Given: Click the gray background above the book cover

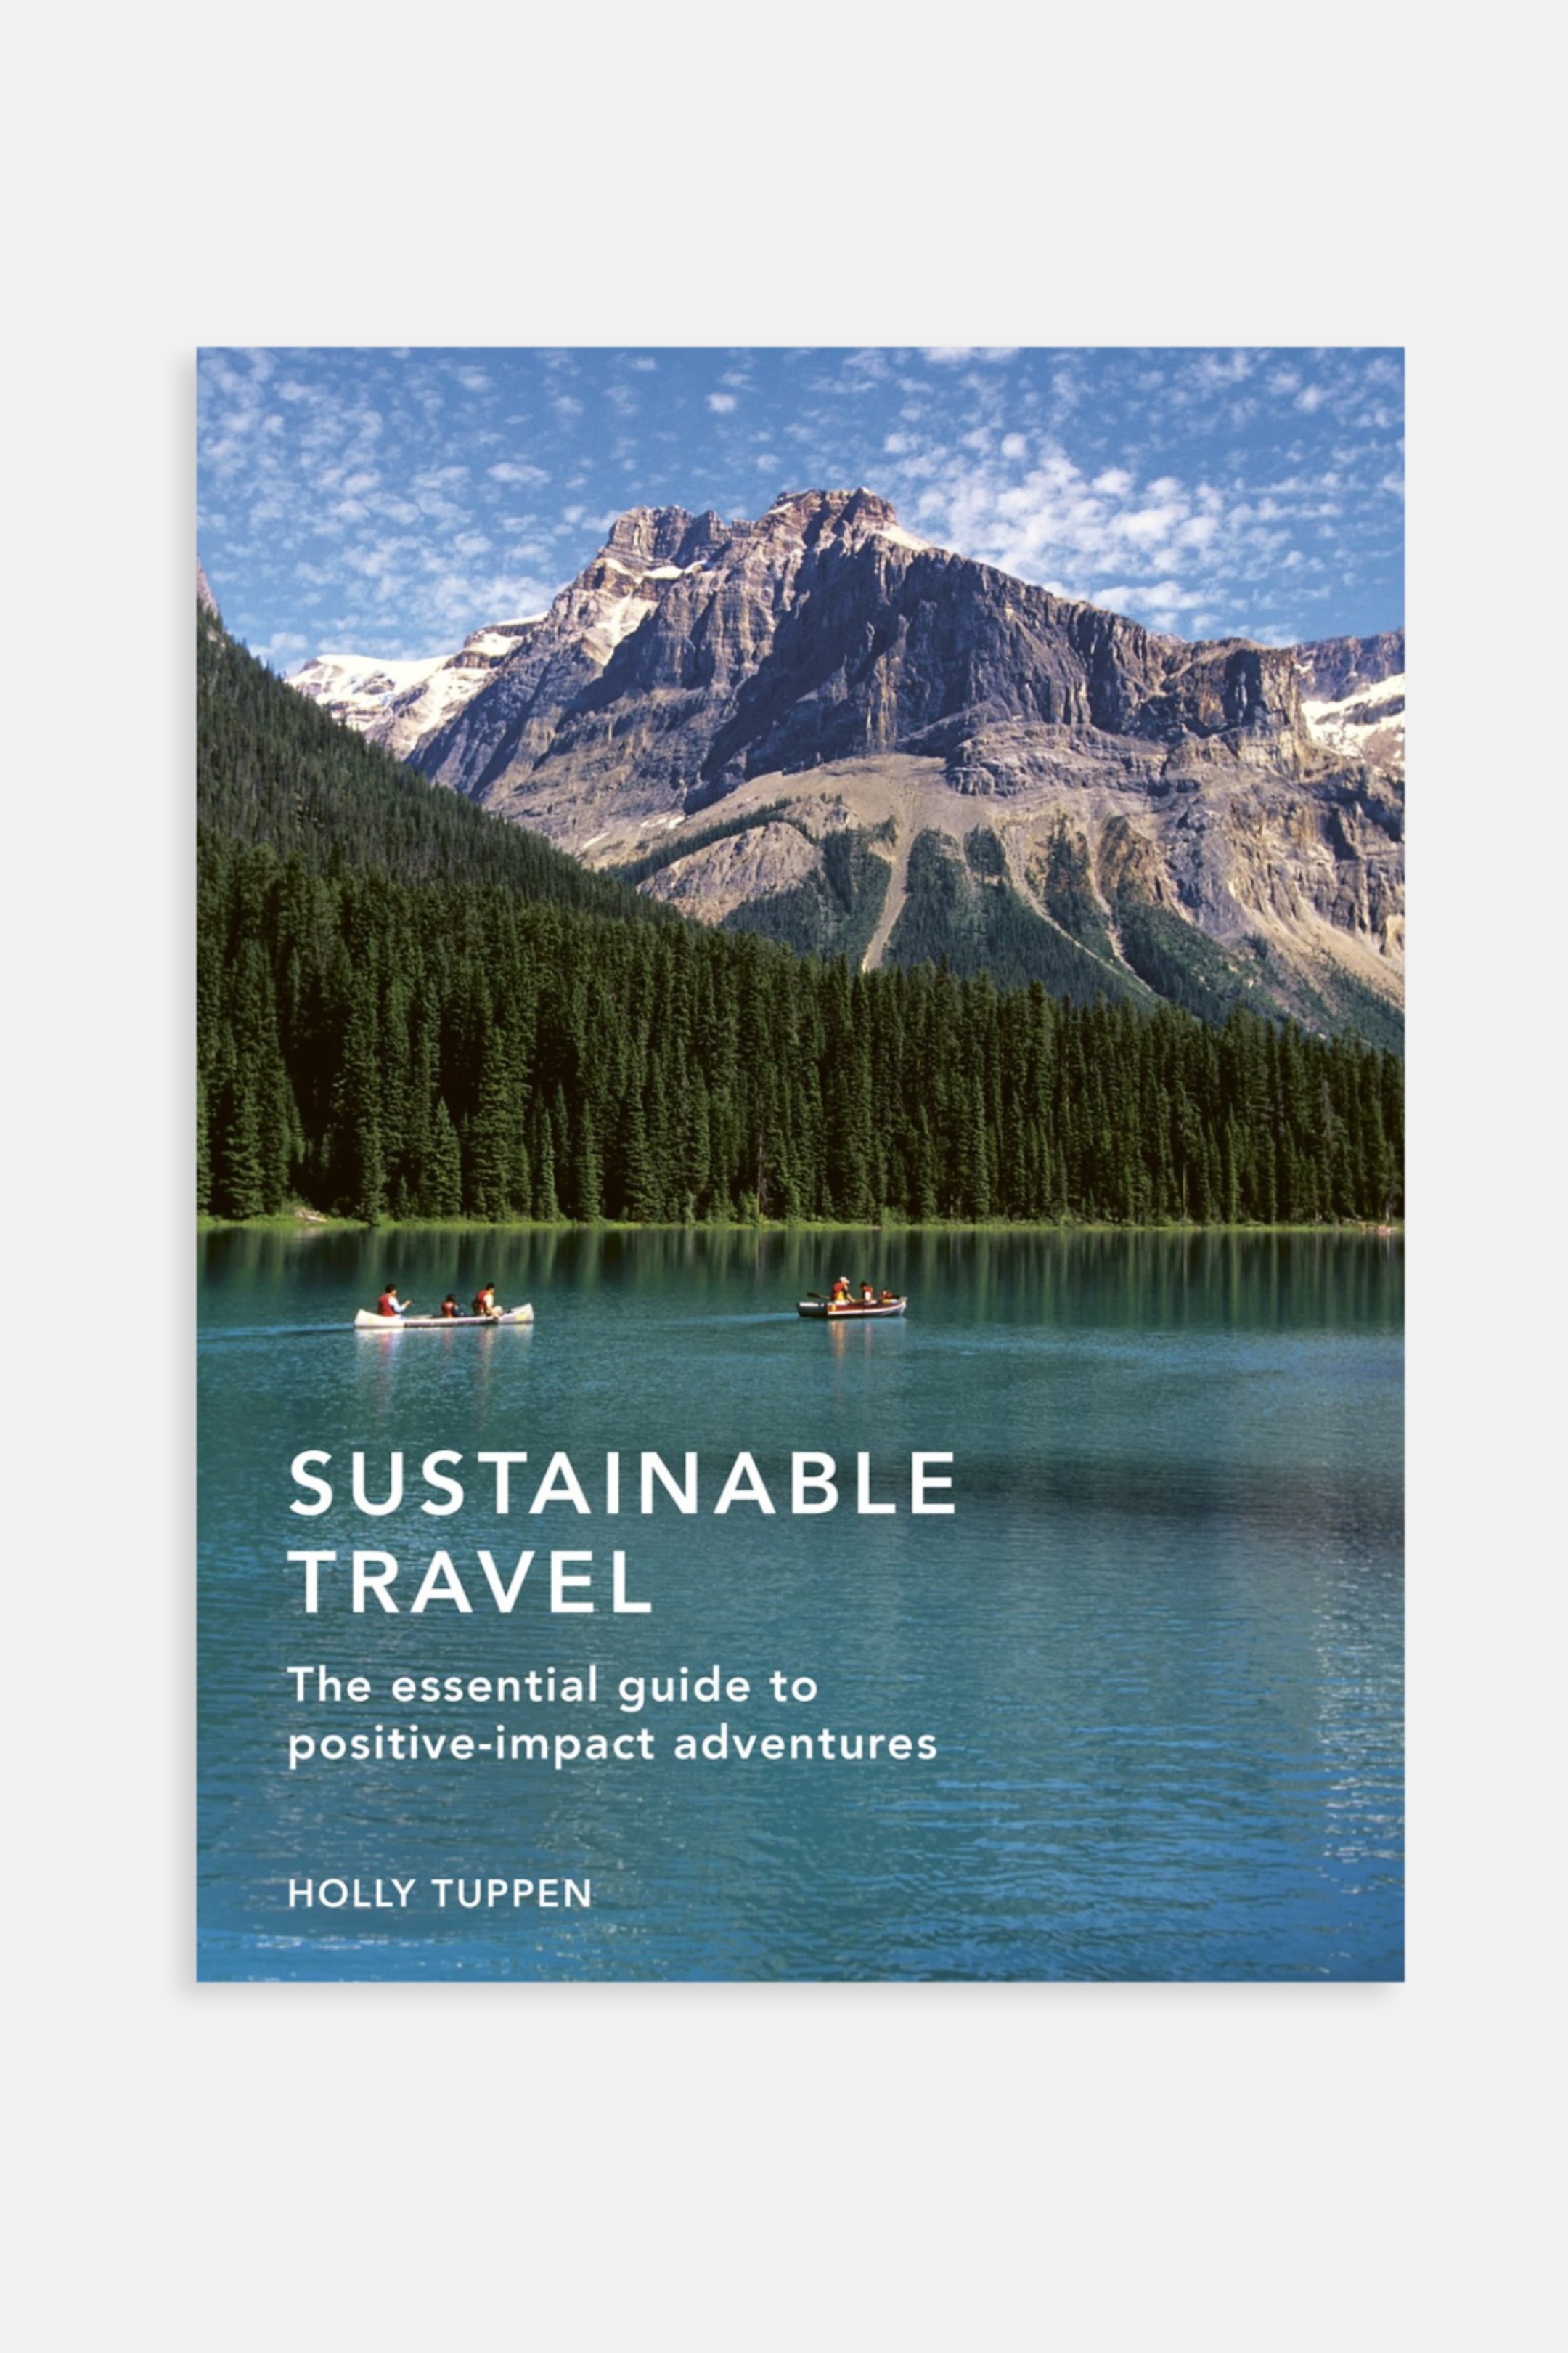Looking at the screenshot, I should 784,170.
